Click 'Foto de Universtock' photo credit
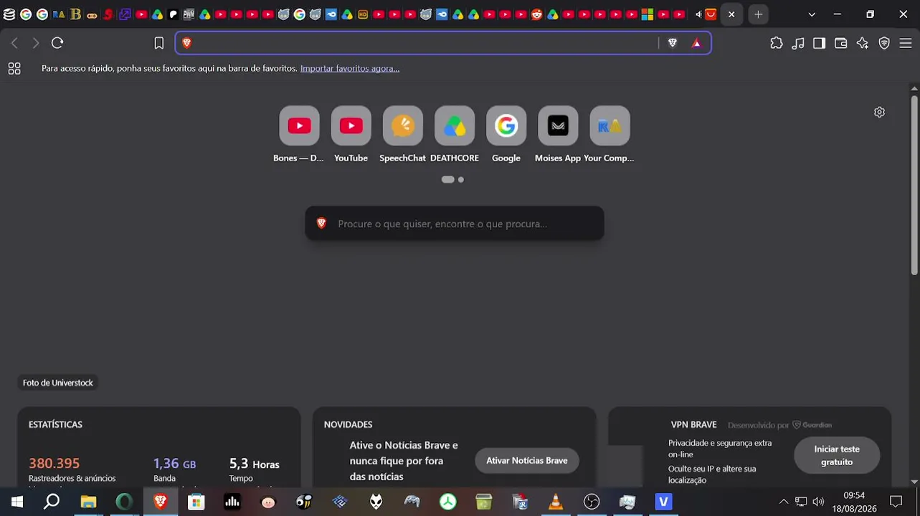Viewport: 920px width, 516px height. pyautogui.click(x=58, y=383)
